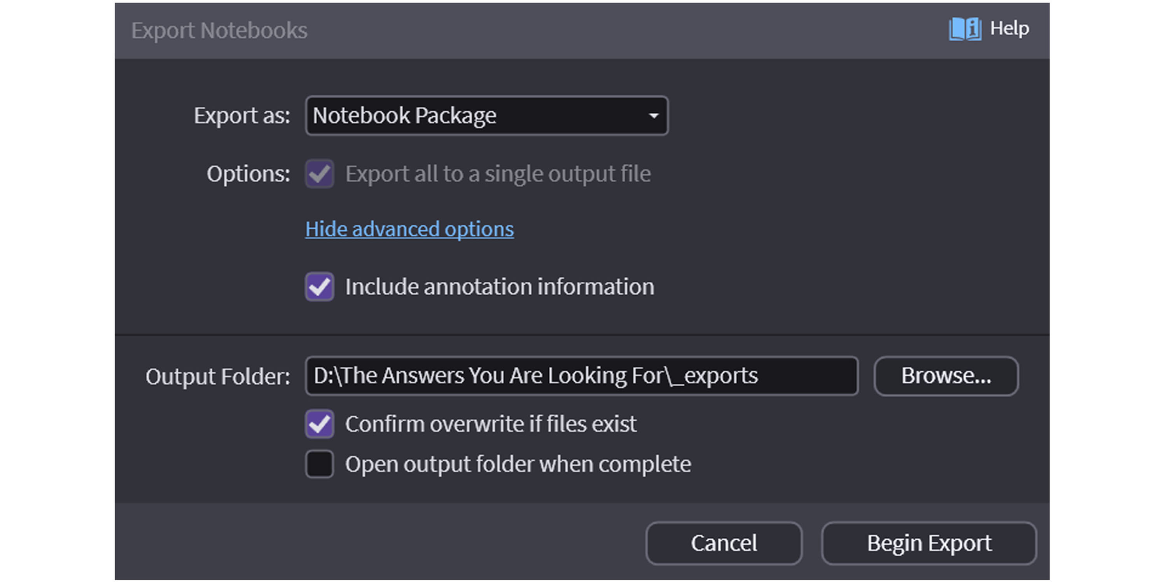Uncheck Include annotation information checkbox
Screen dimensions: 1167x584
pos(319,287)
